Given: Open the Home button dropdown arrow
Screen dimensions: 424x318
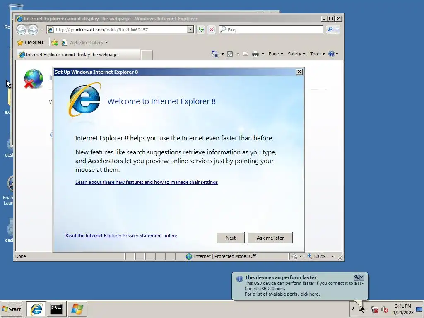Looking at the screenshot, I should click(222, 54).
